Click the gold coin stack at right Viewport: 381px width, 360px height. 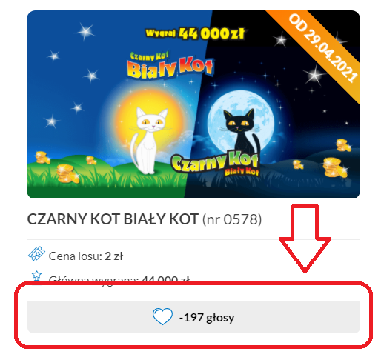coord(334,167)
